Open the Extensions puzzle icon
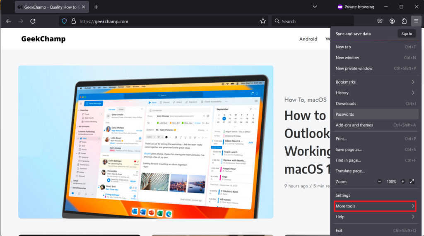 [404, 21]
